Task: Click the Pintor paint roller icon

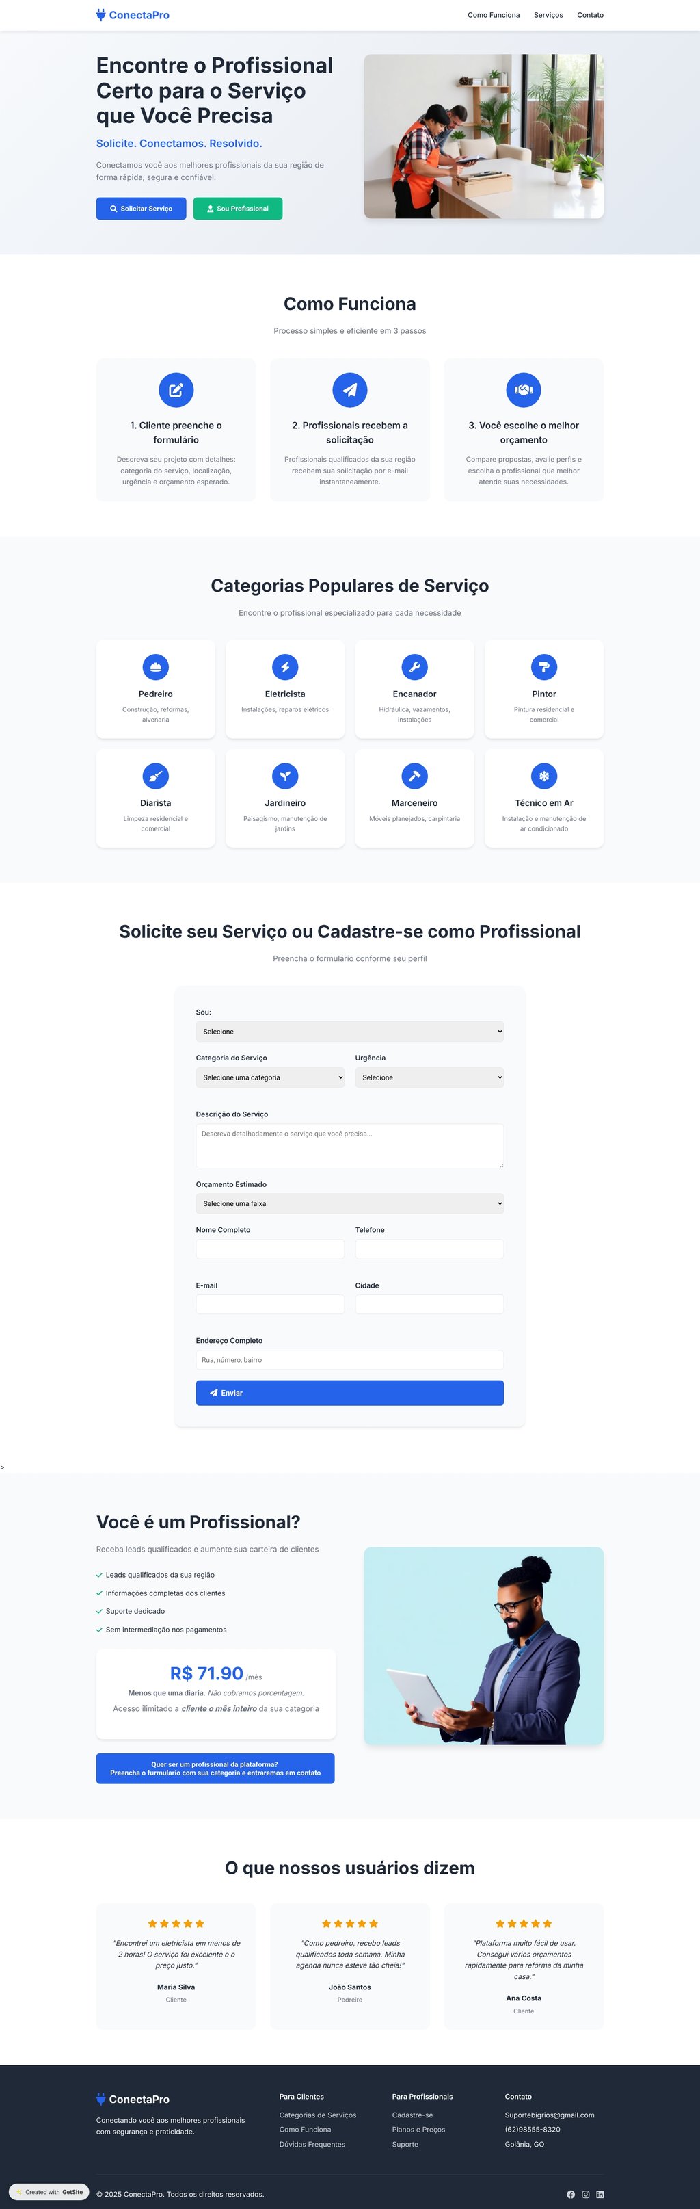Action: pyautogui.click(x=544, y=666)
